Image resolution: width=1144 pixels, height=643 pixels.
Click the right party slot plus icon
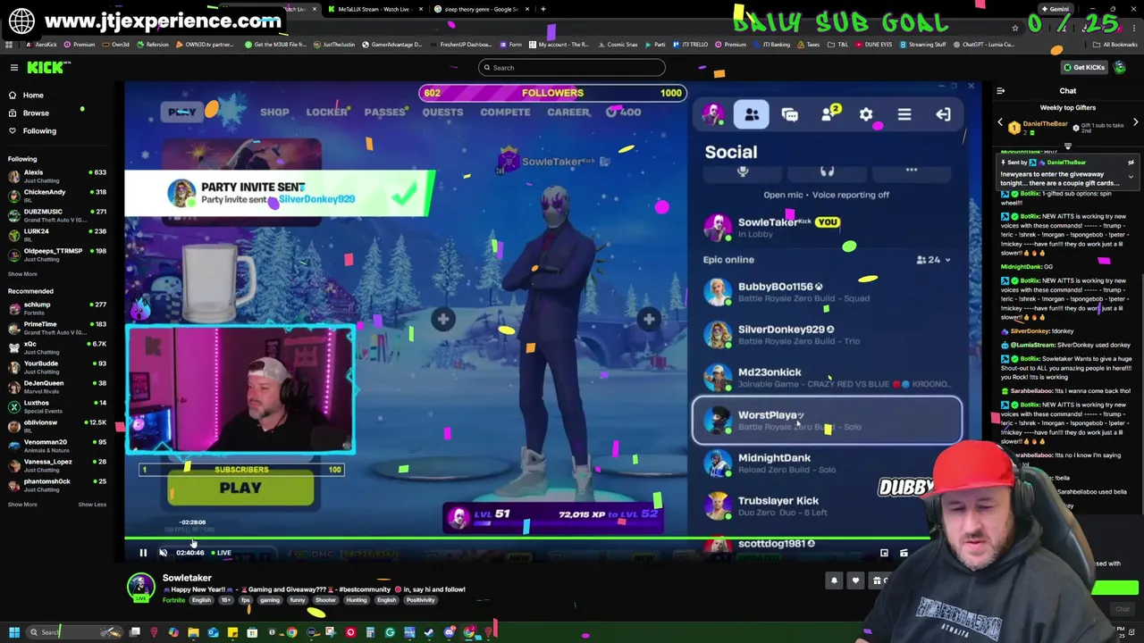pyautogui.click(x=649, y=319)
